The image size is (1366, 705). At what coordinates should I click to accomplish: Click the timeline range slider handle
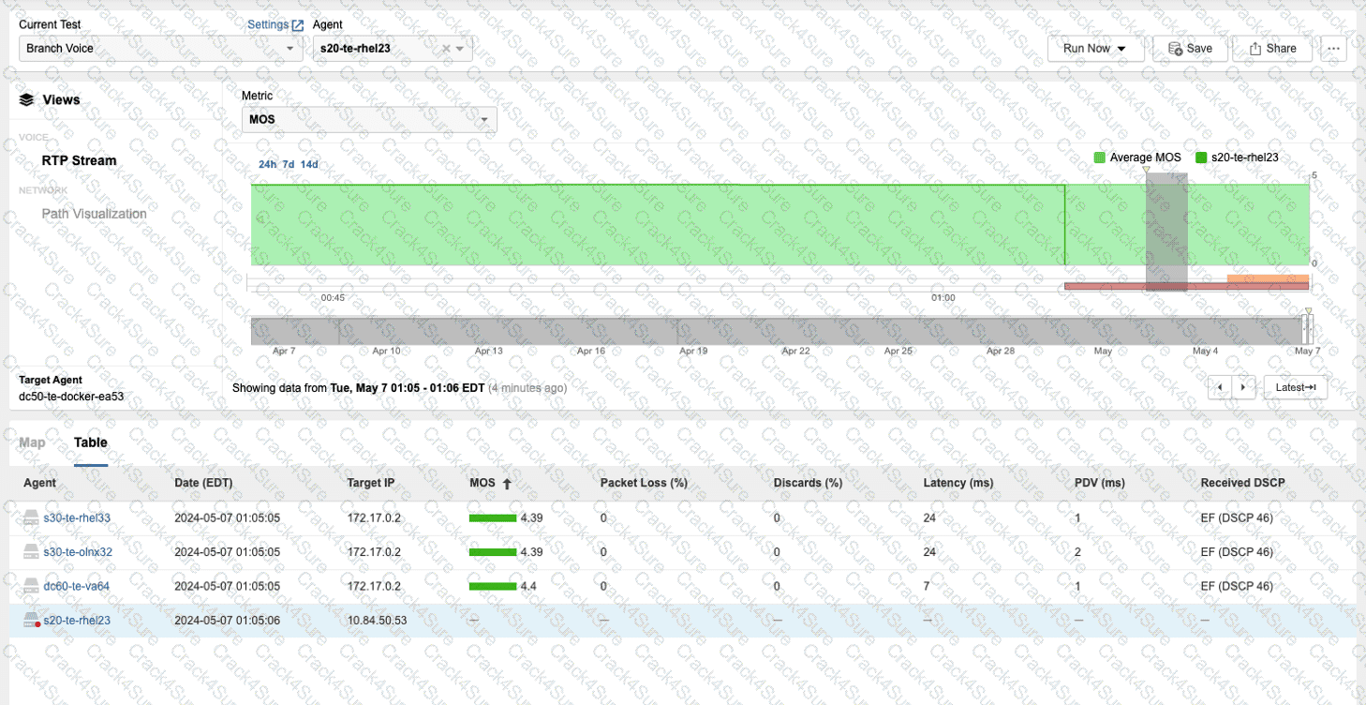(1306, 330)
